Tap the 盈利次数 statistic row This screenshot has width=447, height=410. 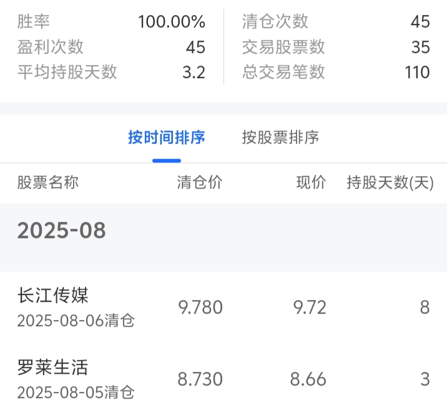111,47
